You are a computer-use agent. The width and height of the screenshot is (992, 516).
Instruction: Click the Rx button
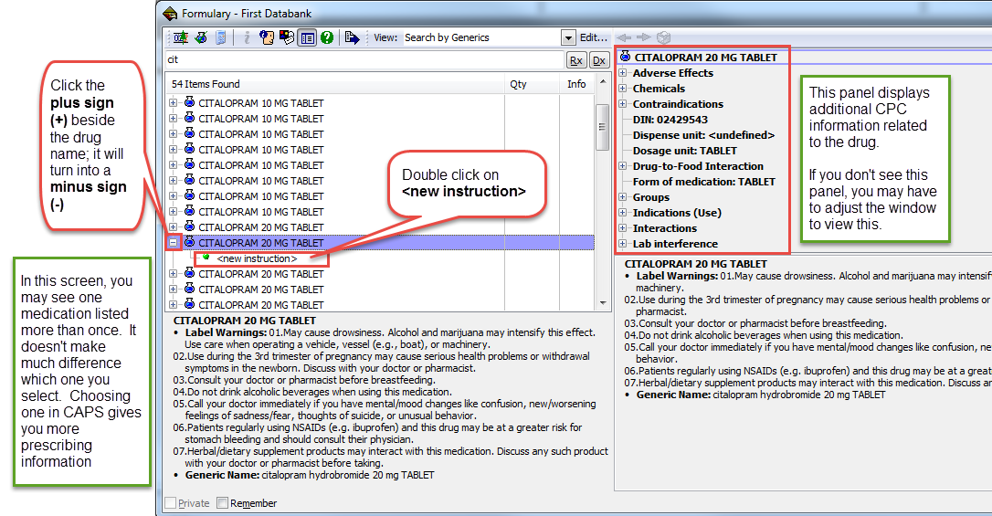click(575, 60)
